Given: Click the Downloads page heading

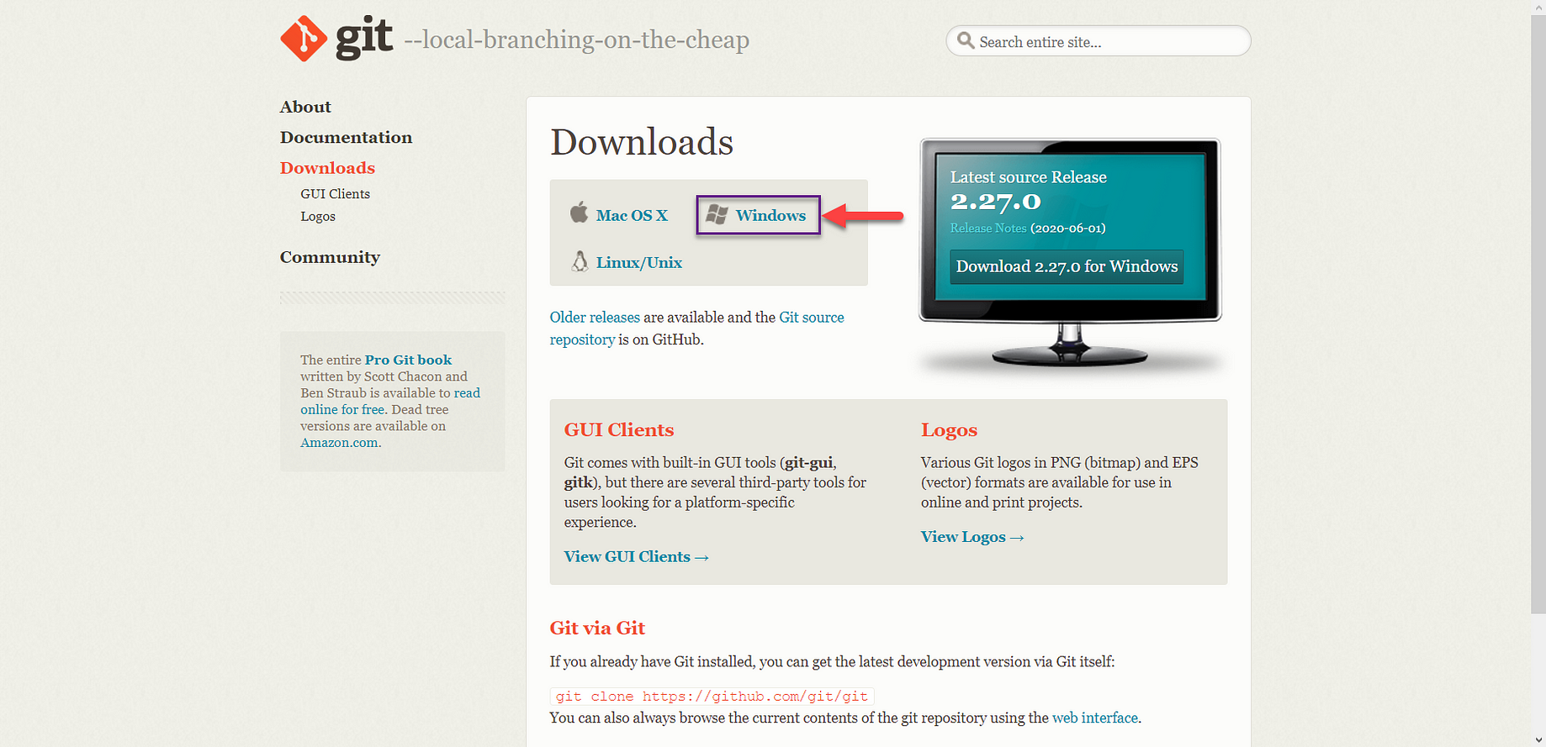Looking at the screenshot, I should pos(642,142).
